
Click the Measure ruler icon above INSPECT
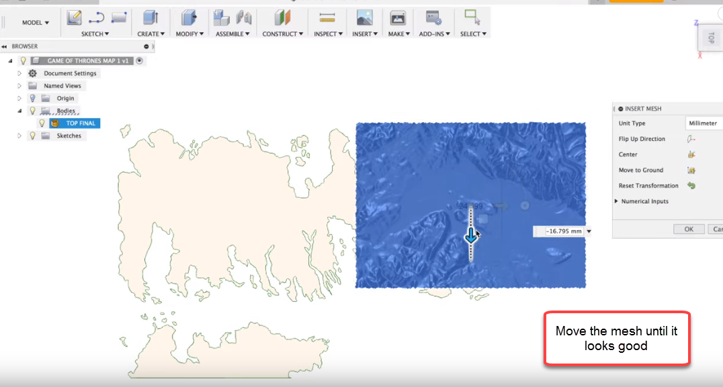[x=327, y=18]
